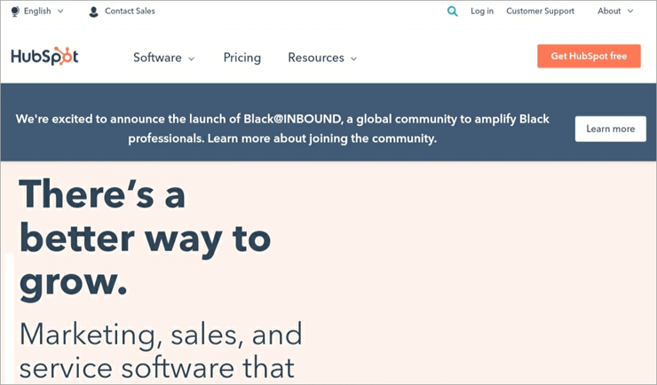Screen dimensions: 657x385
Task: Click the Get HubSpot free button
Action: (589, 56)
